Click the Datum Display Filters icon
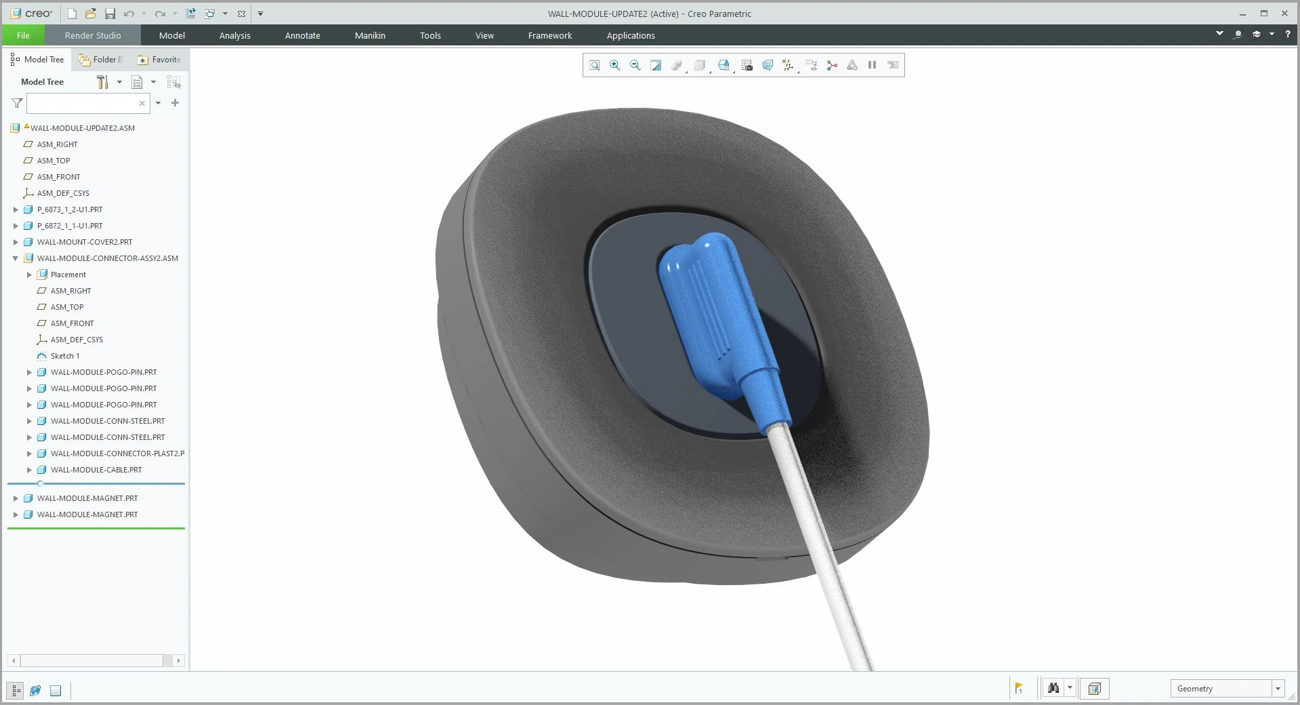 pos(788,65)
